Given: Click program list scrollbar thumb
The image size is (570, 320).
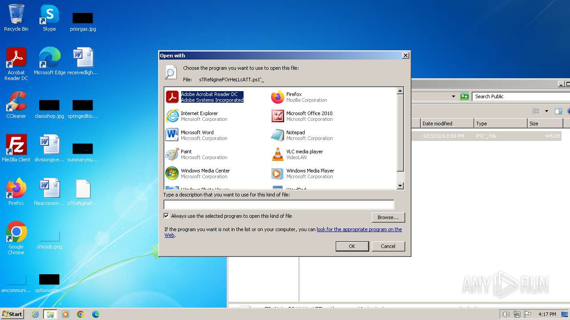Looking at the screenshot, I should pyautogui.click(x=400, y=132).
